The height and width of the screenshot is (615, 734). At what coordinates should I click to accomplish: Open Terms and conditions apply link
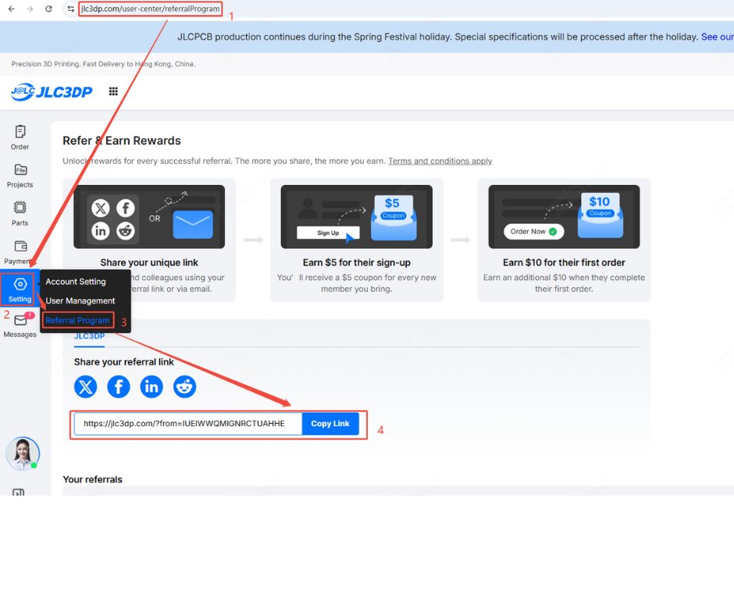pos(440,161)
